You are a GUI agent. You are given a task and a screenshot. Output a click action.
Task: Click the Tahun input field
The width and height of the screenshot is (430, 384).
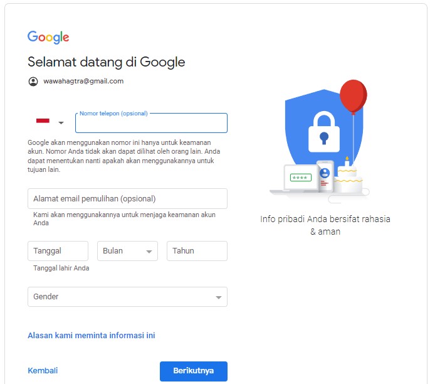(x=197, y=251)
